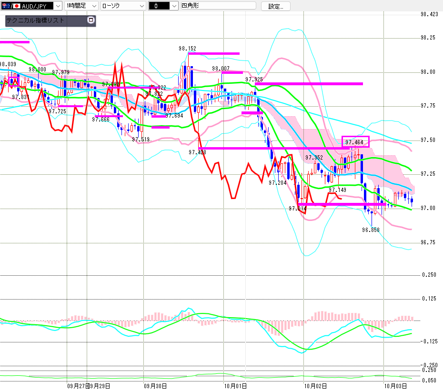Expand the テクニカル指標リスト panel icon
This screenshot has width=443, height=391.
click(91, 20)
